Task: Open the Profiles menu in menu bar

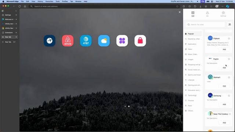Action: pyautogui.click(x=65, y=1)
